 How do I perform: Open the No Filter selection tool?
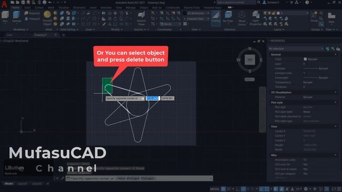pos(228,17)
